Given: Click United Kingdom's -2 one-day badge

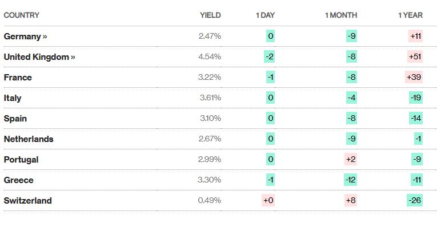Looking at the screenshot, I should click(269, 56).
